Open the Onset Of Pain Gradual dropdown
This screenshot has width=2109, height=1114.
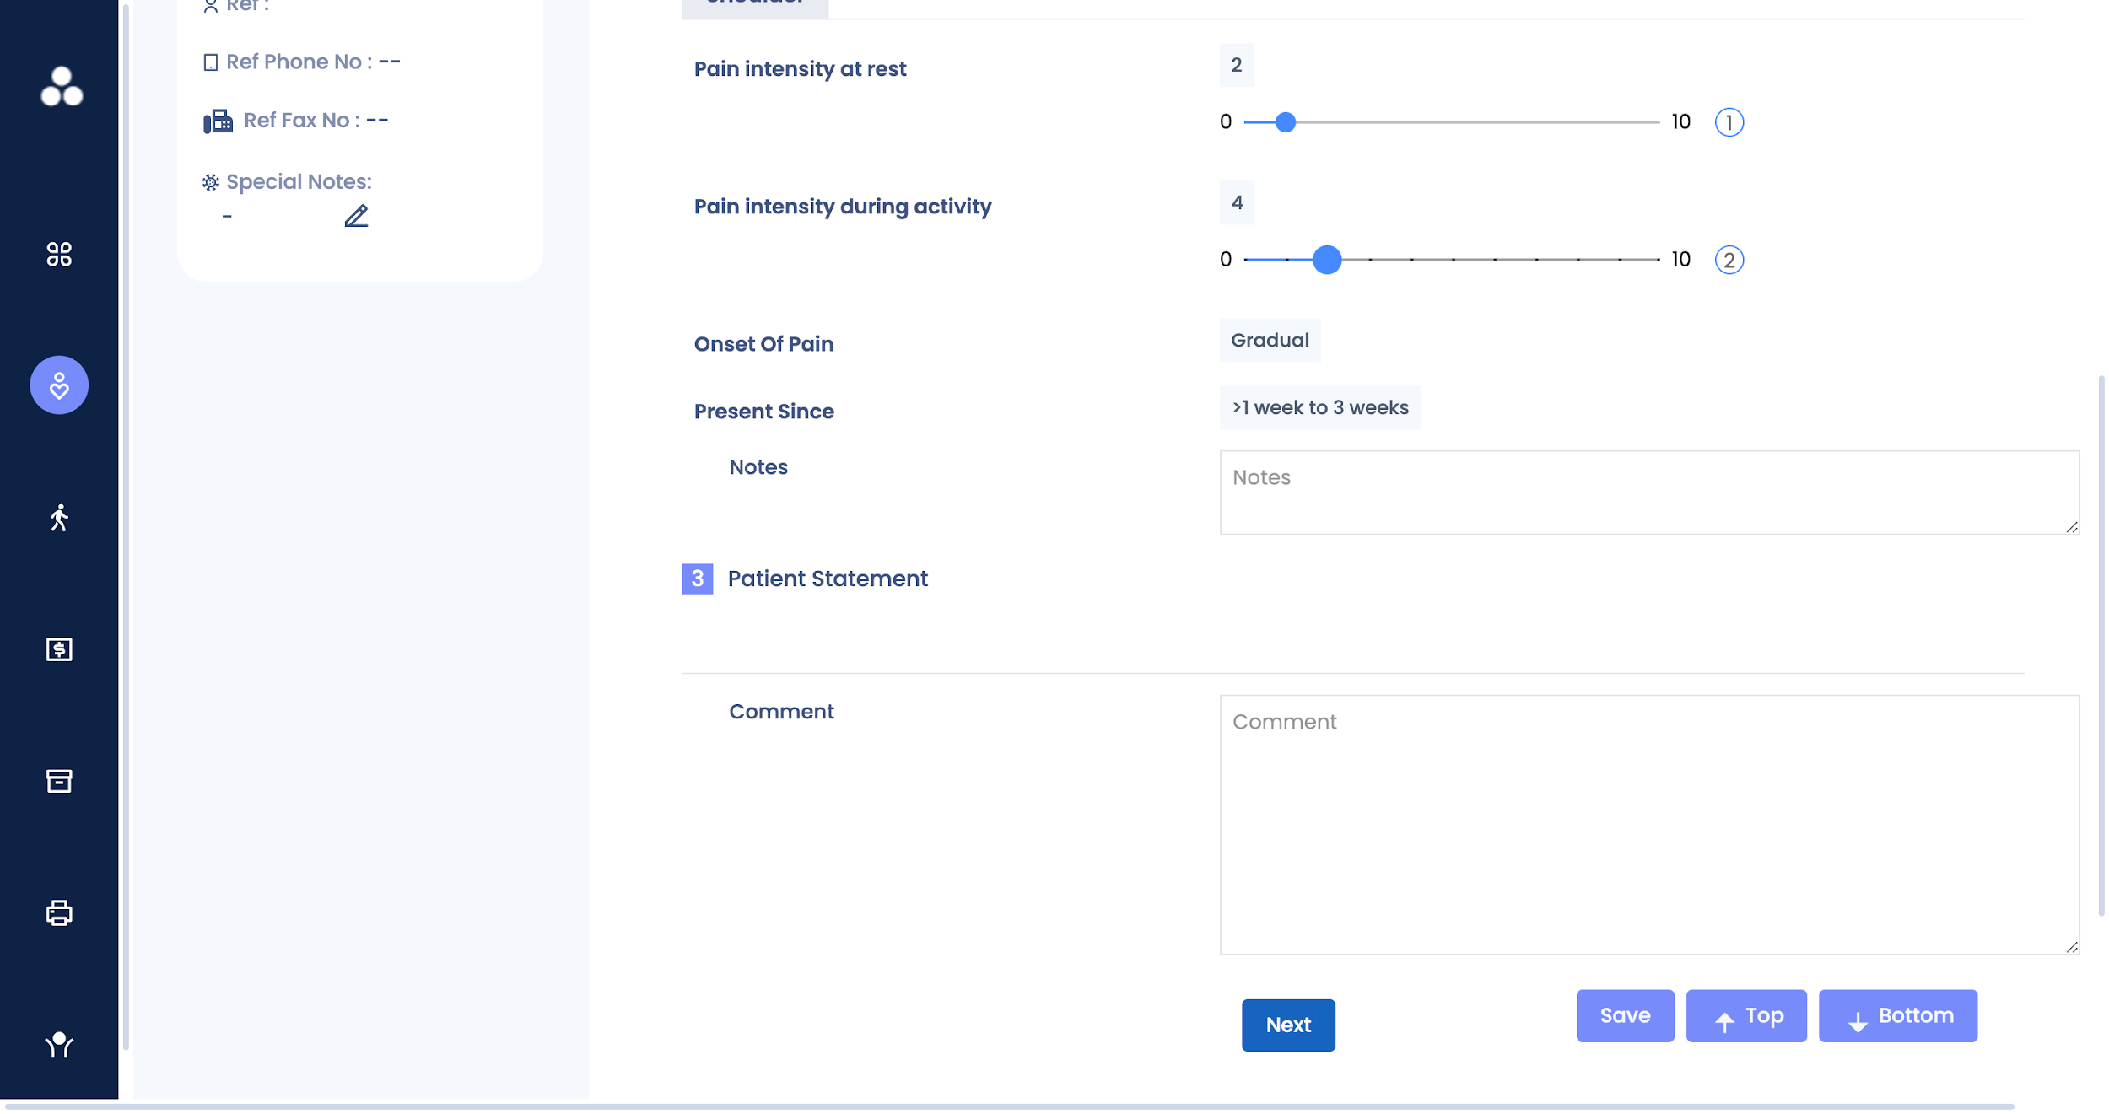pos(1270,341)
